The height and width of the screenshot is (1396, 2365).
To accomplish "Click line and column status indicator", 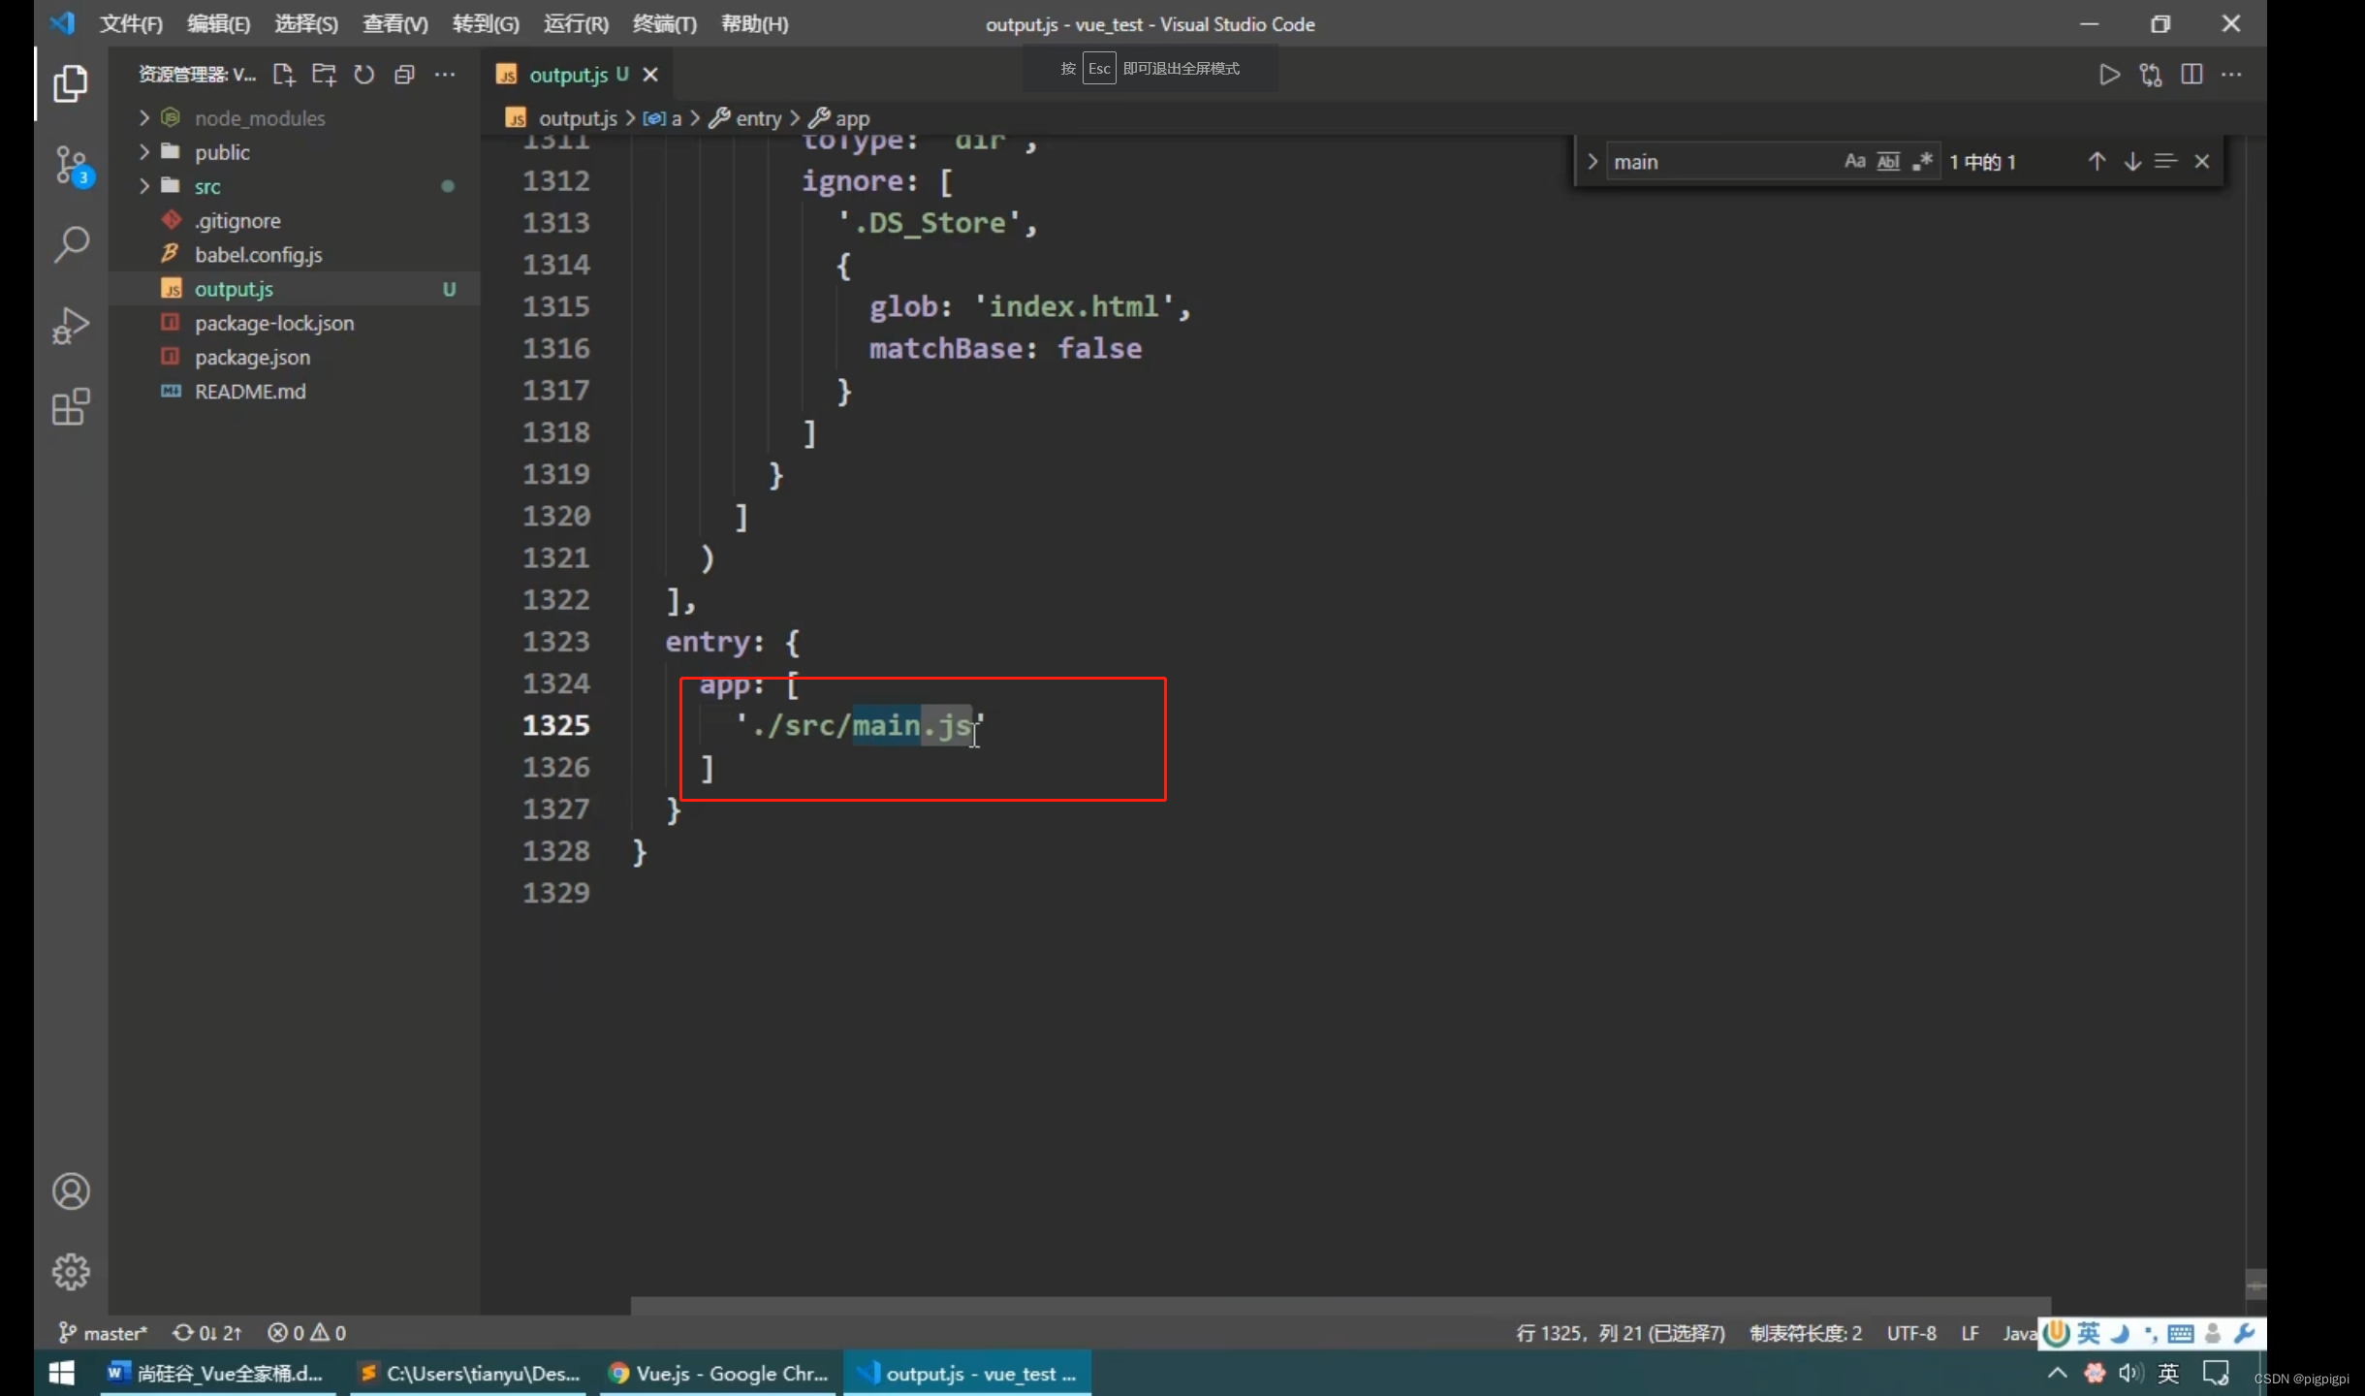I will 1621,1333.
